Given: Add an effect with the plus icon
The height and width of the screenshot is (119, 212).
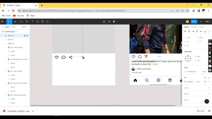Looking at the screenshot, I should (x=209, y=94).
